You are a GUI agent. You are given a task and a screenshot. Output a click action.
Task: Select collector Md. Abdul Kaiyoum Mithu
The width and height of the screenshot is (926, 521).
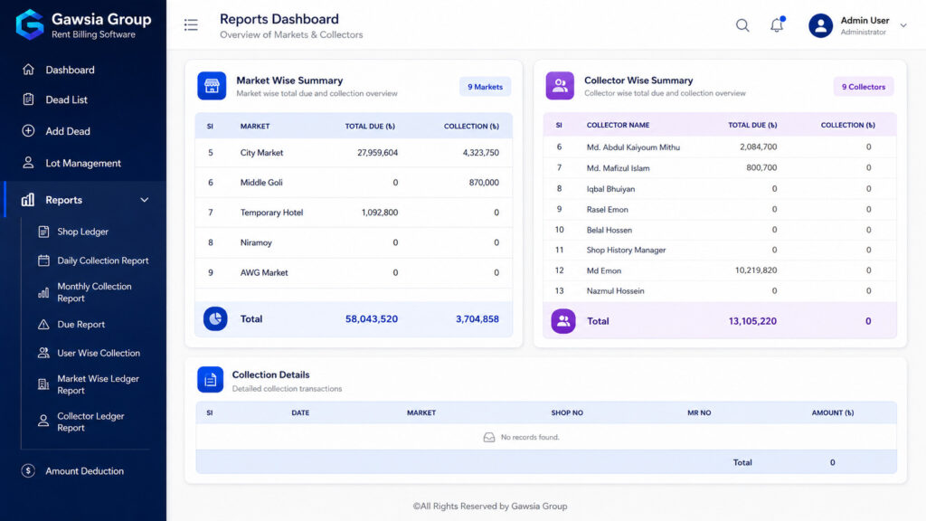[633, 147]
